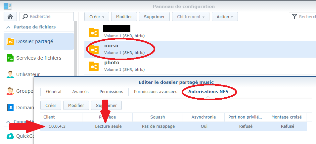Click the Recherche search field in sidebar
The height and width of the screenshot is (144, 316).
(47, 17)
